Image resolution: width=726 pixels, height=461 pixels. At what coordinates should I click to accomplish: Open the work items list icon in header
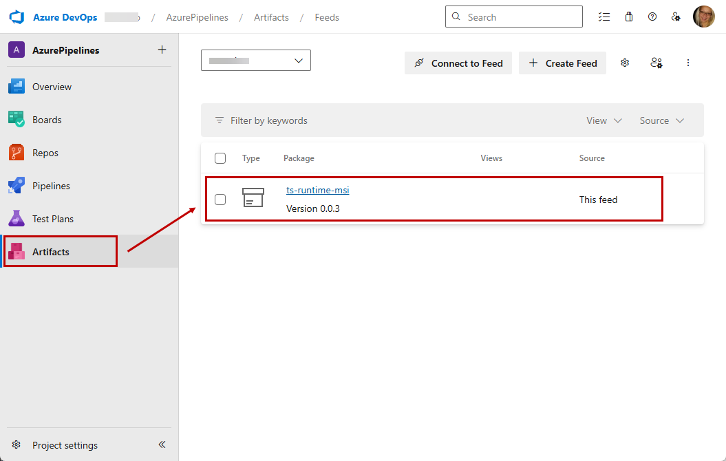(x=604, y=17)
